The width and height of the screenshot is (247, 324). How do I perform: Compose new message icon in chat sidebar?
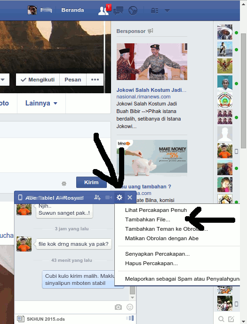pyautogui.click(x=231, y=319)
